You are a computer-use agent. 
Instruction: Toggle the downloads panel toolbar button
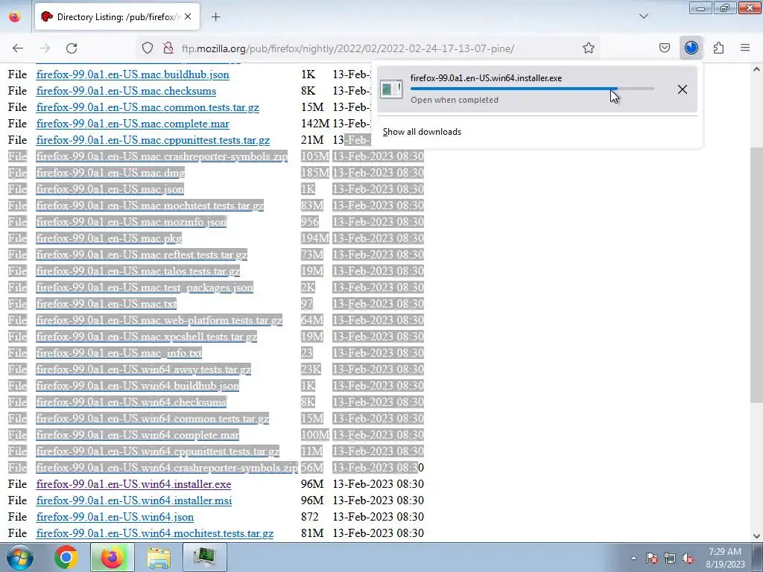click(691, 48)
